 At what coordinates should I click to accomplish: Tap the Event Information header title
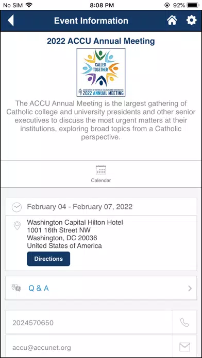[91, 21]
